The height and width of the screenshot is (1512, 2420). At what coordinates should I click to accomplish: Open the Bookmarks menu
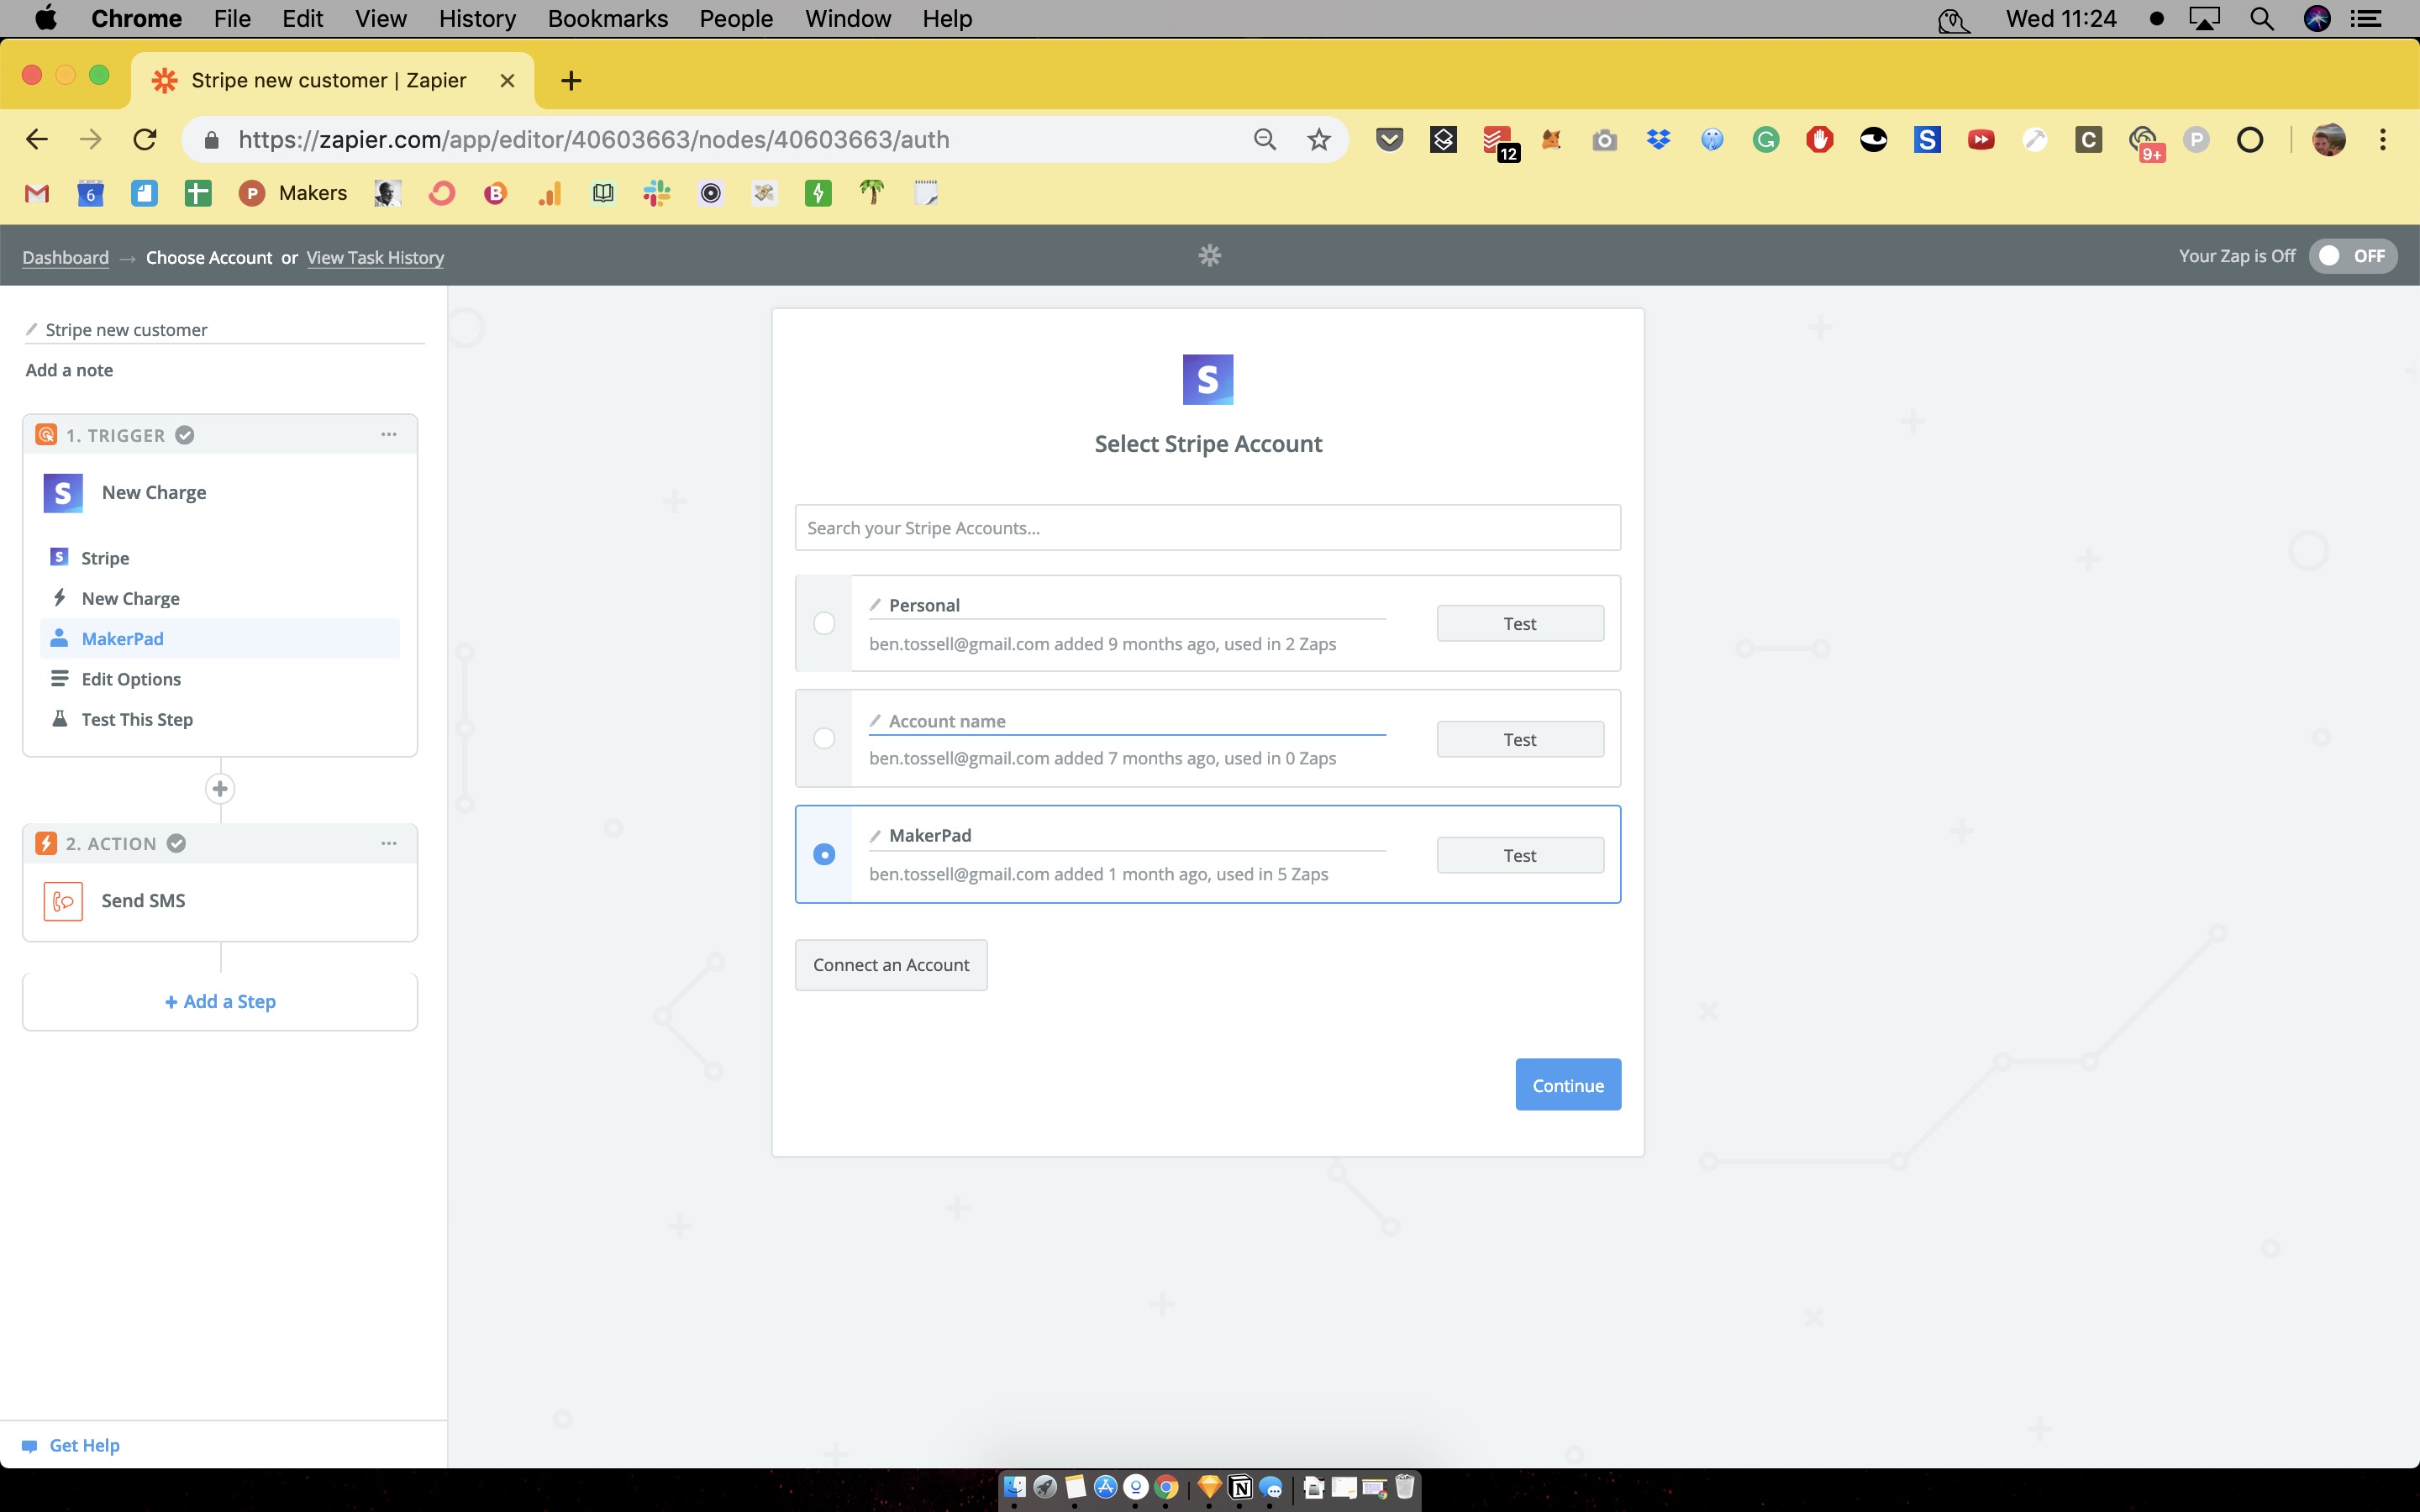(x=607, y=19)
